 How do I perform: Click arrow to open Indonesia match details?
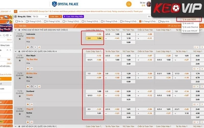tap(202, 47)
